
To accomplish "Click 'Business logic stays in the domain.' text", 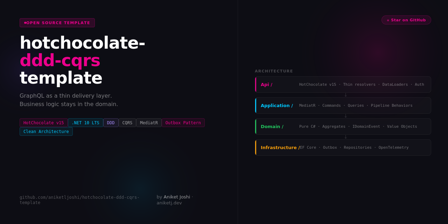I will pyautogui.click(x=69, y=104).
